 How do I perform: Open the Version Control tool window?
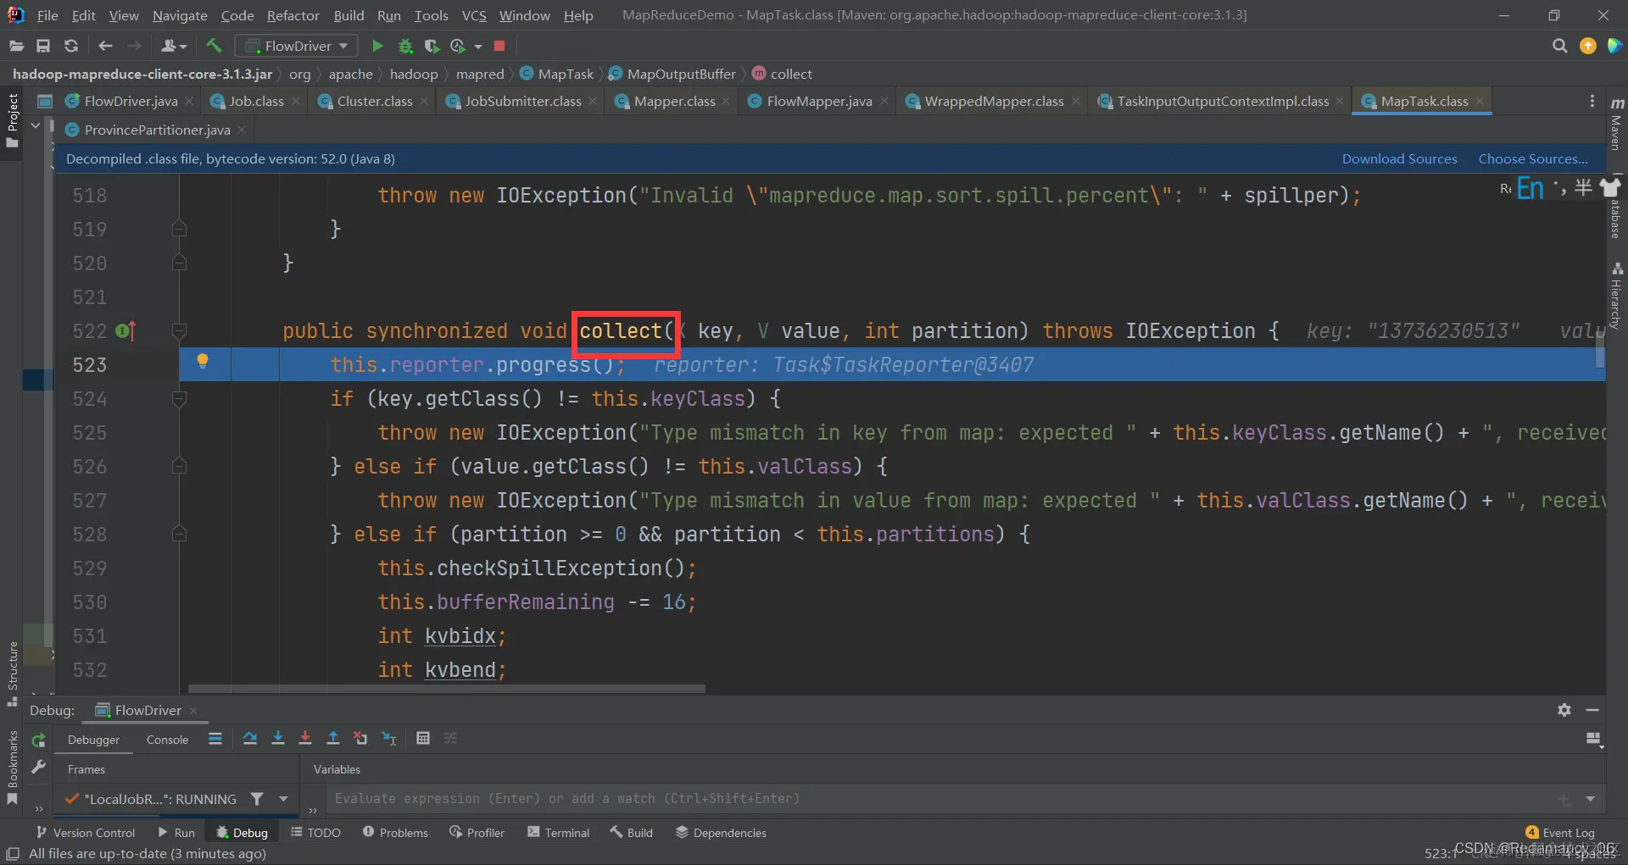click(x=86, y=833)
